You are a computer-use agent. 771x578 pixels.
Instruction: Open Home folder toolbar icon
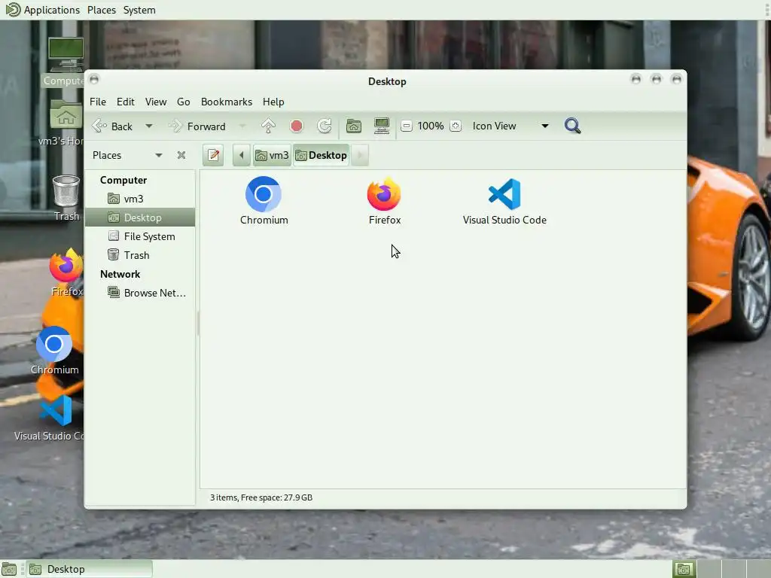point(354,126)
